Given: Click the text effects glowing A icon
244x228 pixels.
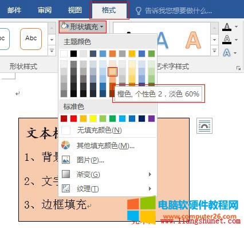Looking at the screenshot, I should pyautogui.click(x=227, y=53).
